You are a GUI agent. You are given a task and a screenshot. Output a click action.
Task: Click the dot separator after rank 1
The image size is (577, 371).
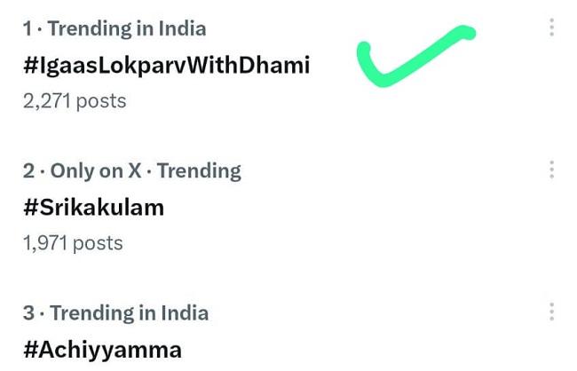pyautogui.click(x=39, y=28)
